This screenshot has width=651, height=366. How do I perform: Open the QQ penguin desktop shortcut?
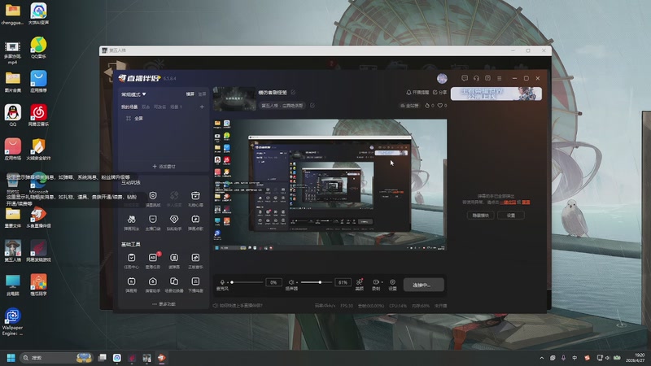pyautogui.click(x=12, y=115)
